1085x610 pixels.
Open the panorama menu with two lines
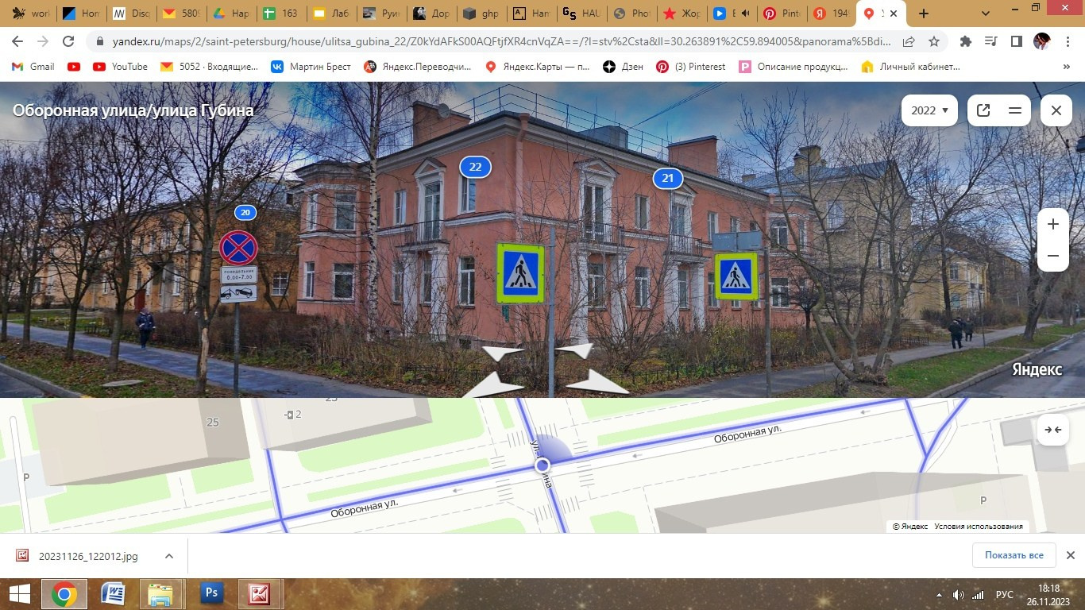[x=1014, y=110]
